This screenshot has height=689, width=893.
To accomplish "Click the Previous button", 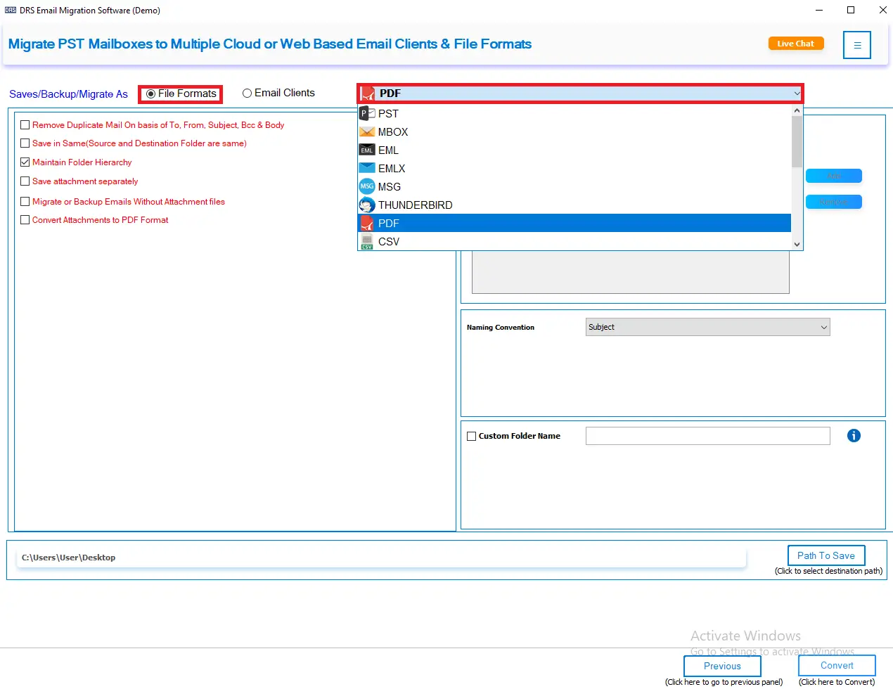I will pyautogui.click(x=722, y=666).
